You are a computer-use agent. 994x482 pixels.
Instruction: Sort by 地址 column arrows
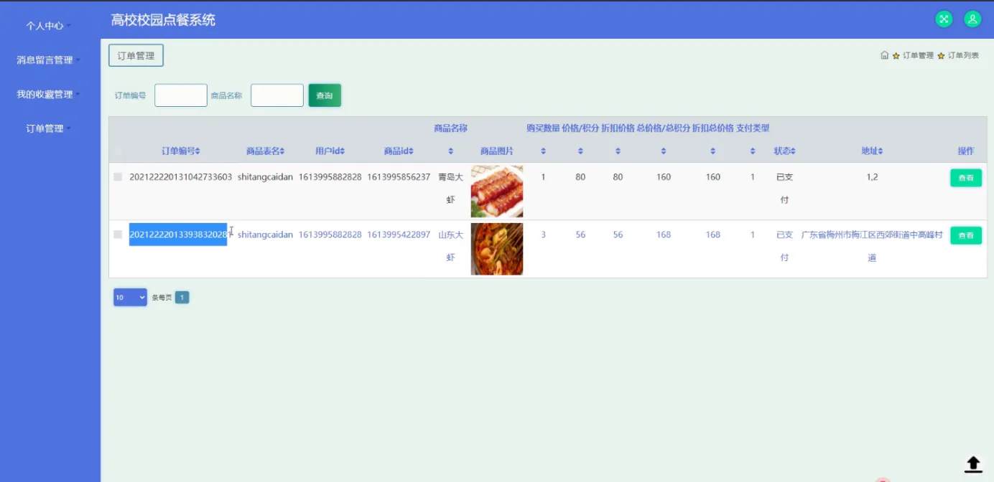coord(881,151)
